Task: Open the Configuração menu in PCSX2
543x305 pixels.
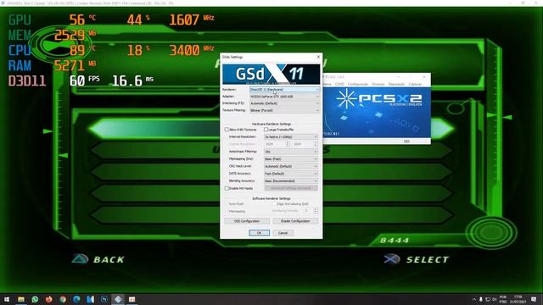Action: pyautogui.click(x=358, y=84)
